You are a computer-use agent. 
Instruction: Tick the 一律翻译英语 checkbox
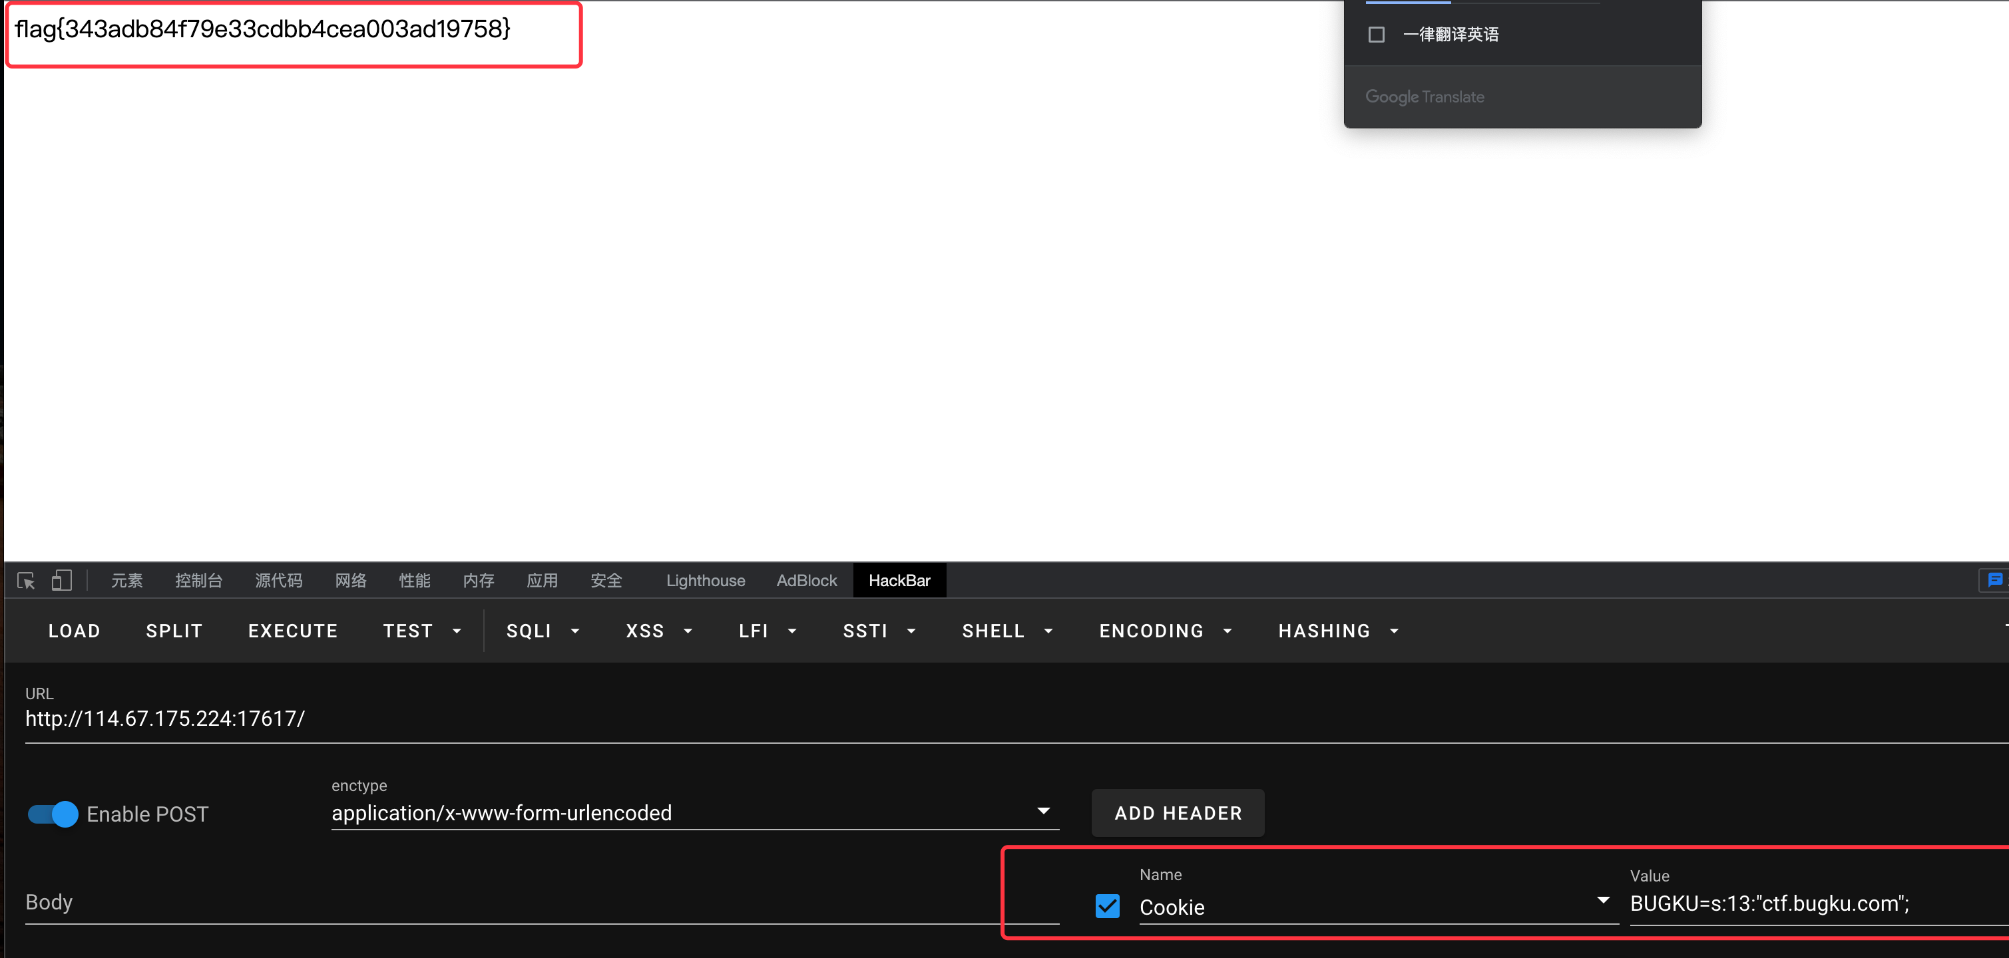(1377, 35)
